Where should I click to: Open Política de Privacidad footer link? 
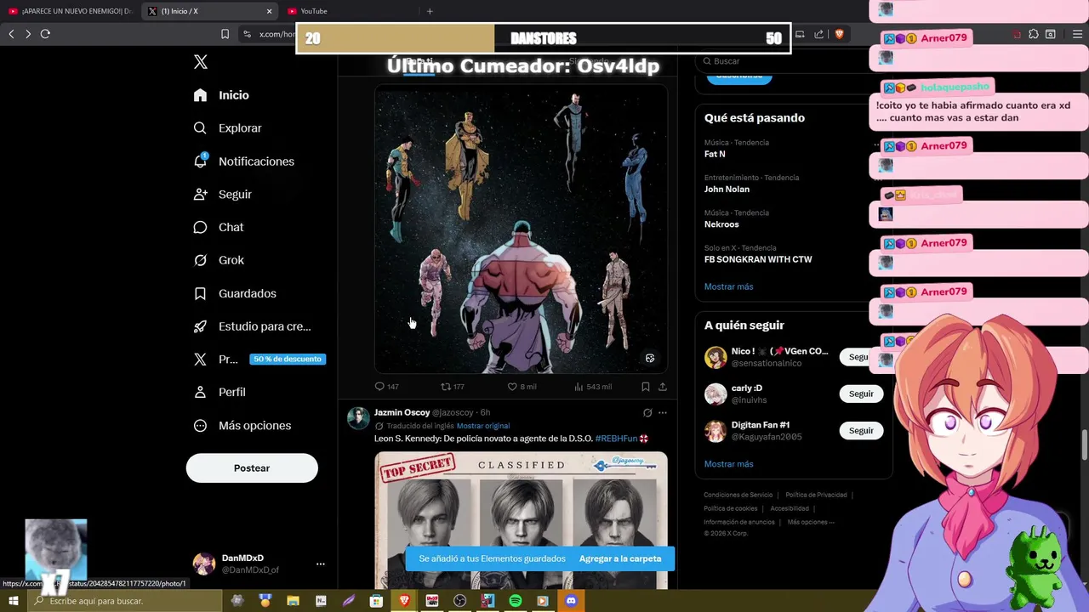816,495
